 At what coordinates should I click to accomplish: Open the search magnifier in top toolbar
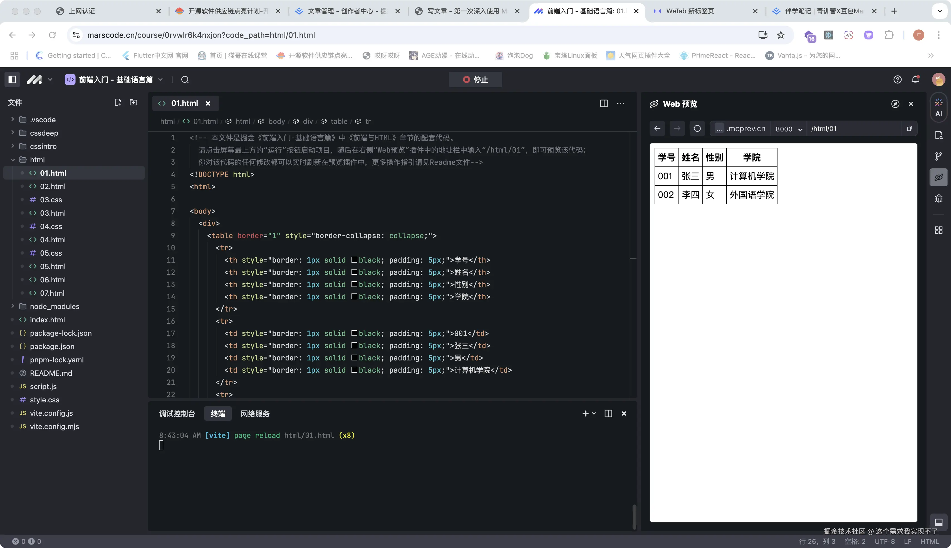[x=185, y=79]
